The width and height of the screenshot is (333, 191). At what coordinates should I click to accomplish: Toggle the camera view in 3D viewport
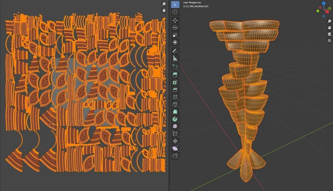pyautogui.click(x=329, y=34)
